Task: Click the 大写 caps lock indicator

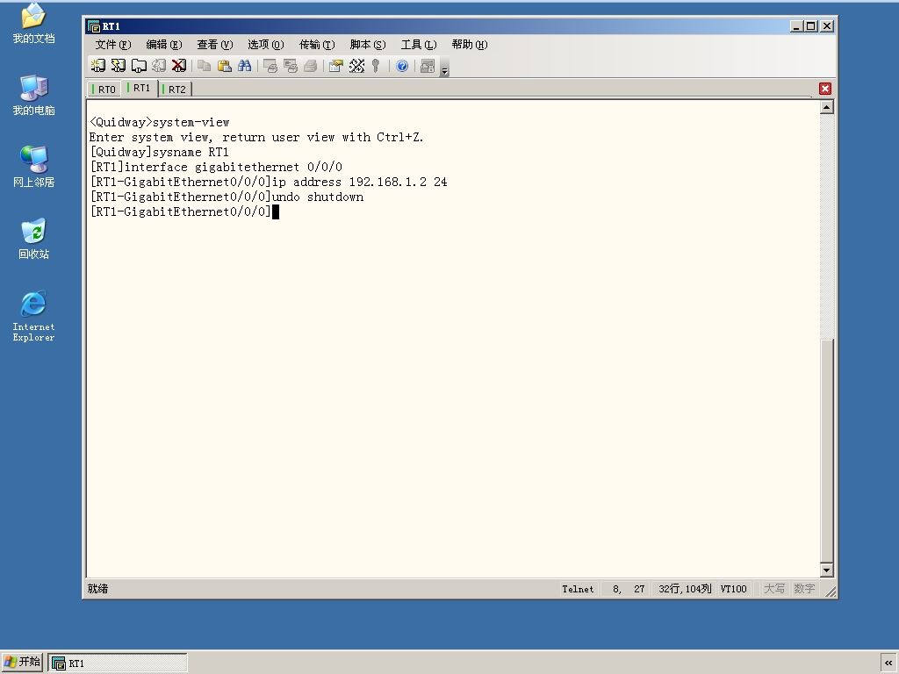Action: pyautogui.click(x=774, y=589)
